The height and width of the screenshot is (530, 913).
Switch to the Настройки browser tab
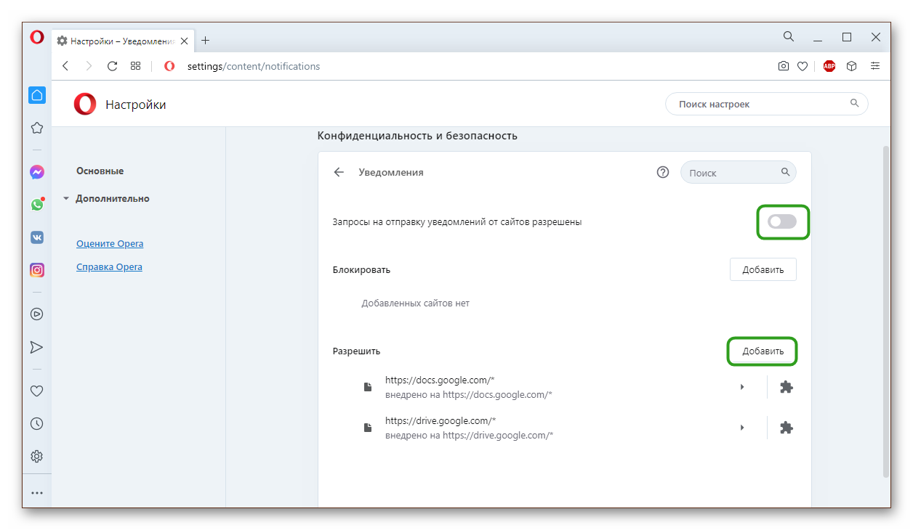(121, 41)
